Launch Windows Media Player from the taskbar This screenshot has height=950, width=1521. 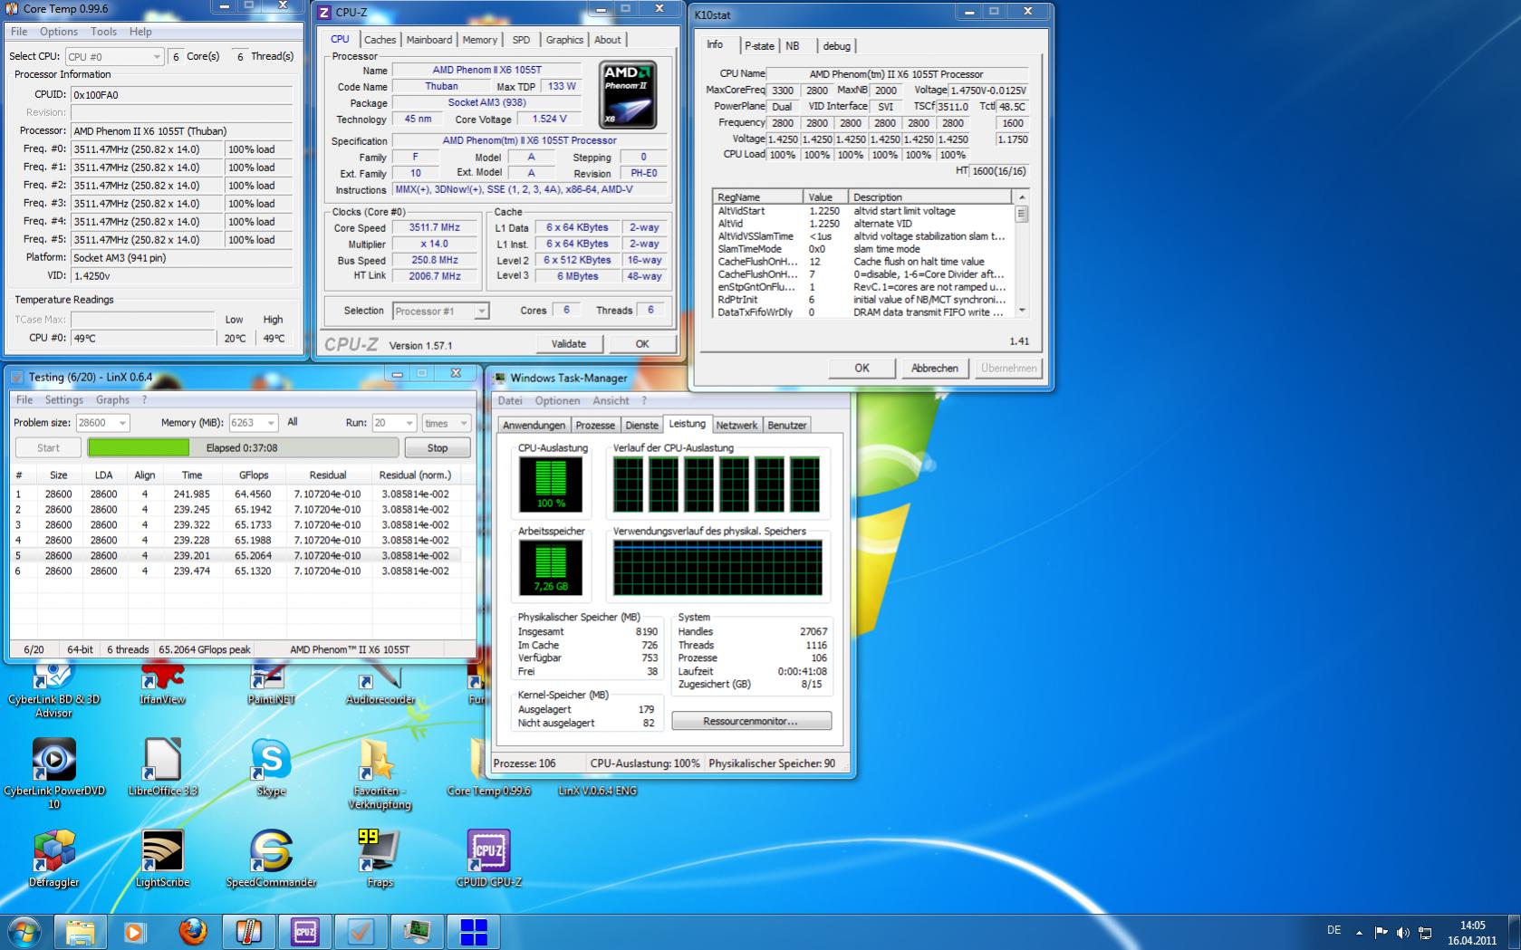[x=135, y=932]
